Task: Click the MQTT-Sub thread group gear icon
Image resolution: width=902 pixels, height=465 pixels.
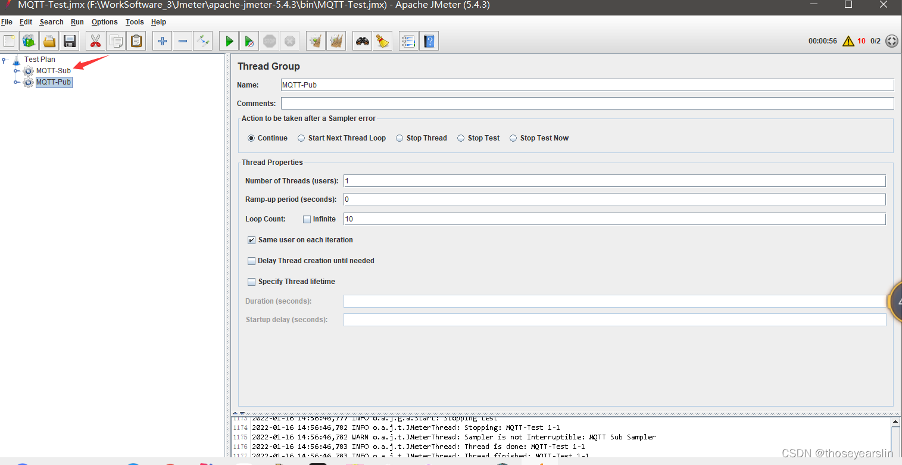Action: (28, 71)
